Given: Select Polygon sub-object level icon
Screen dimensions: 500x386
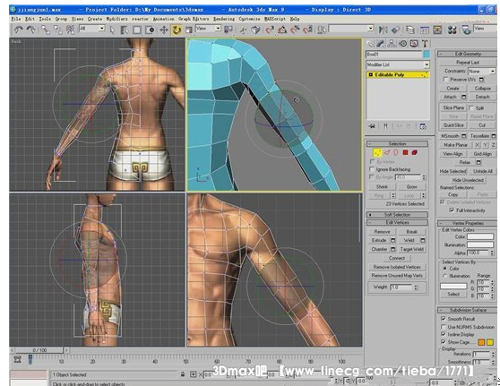Looking at the screenshot, I should point(405,152).
